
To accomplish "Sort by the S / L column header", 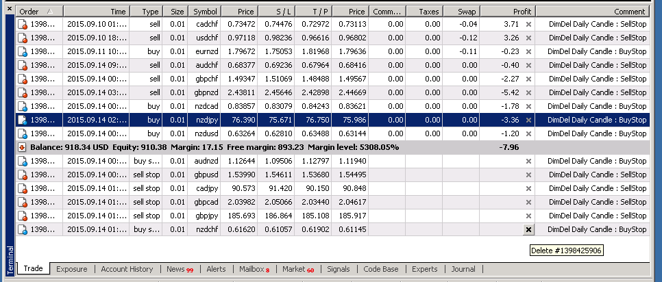I will 276,12.
